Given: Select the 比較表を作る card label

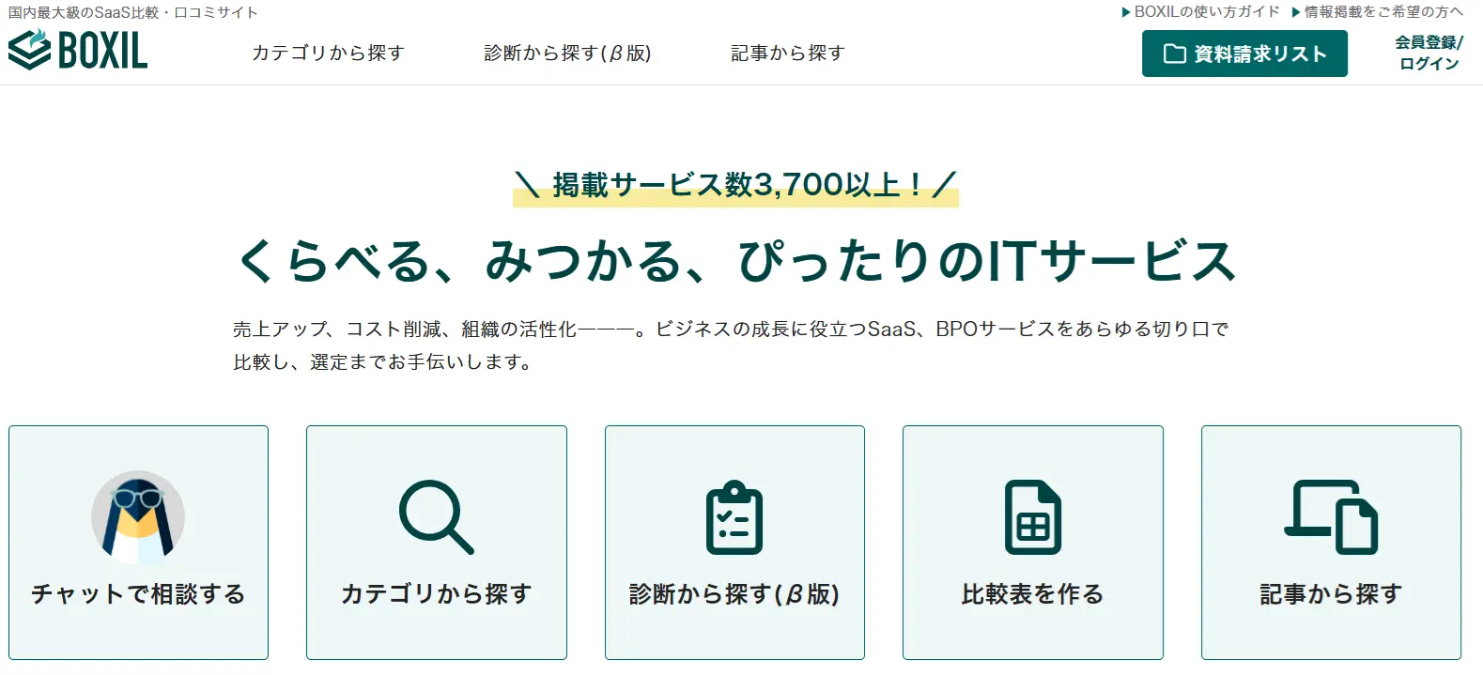Looking at the screenshot, I should pos(1032,593).
